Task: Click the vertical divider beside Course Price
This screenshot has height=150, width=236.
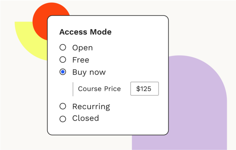Action: pyautogui.click(x=73, y=89)
